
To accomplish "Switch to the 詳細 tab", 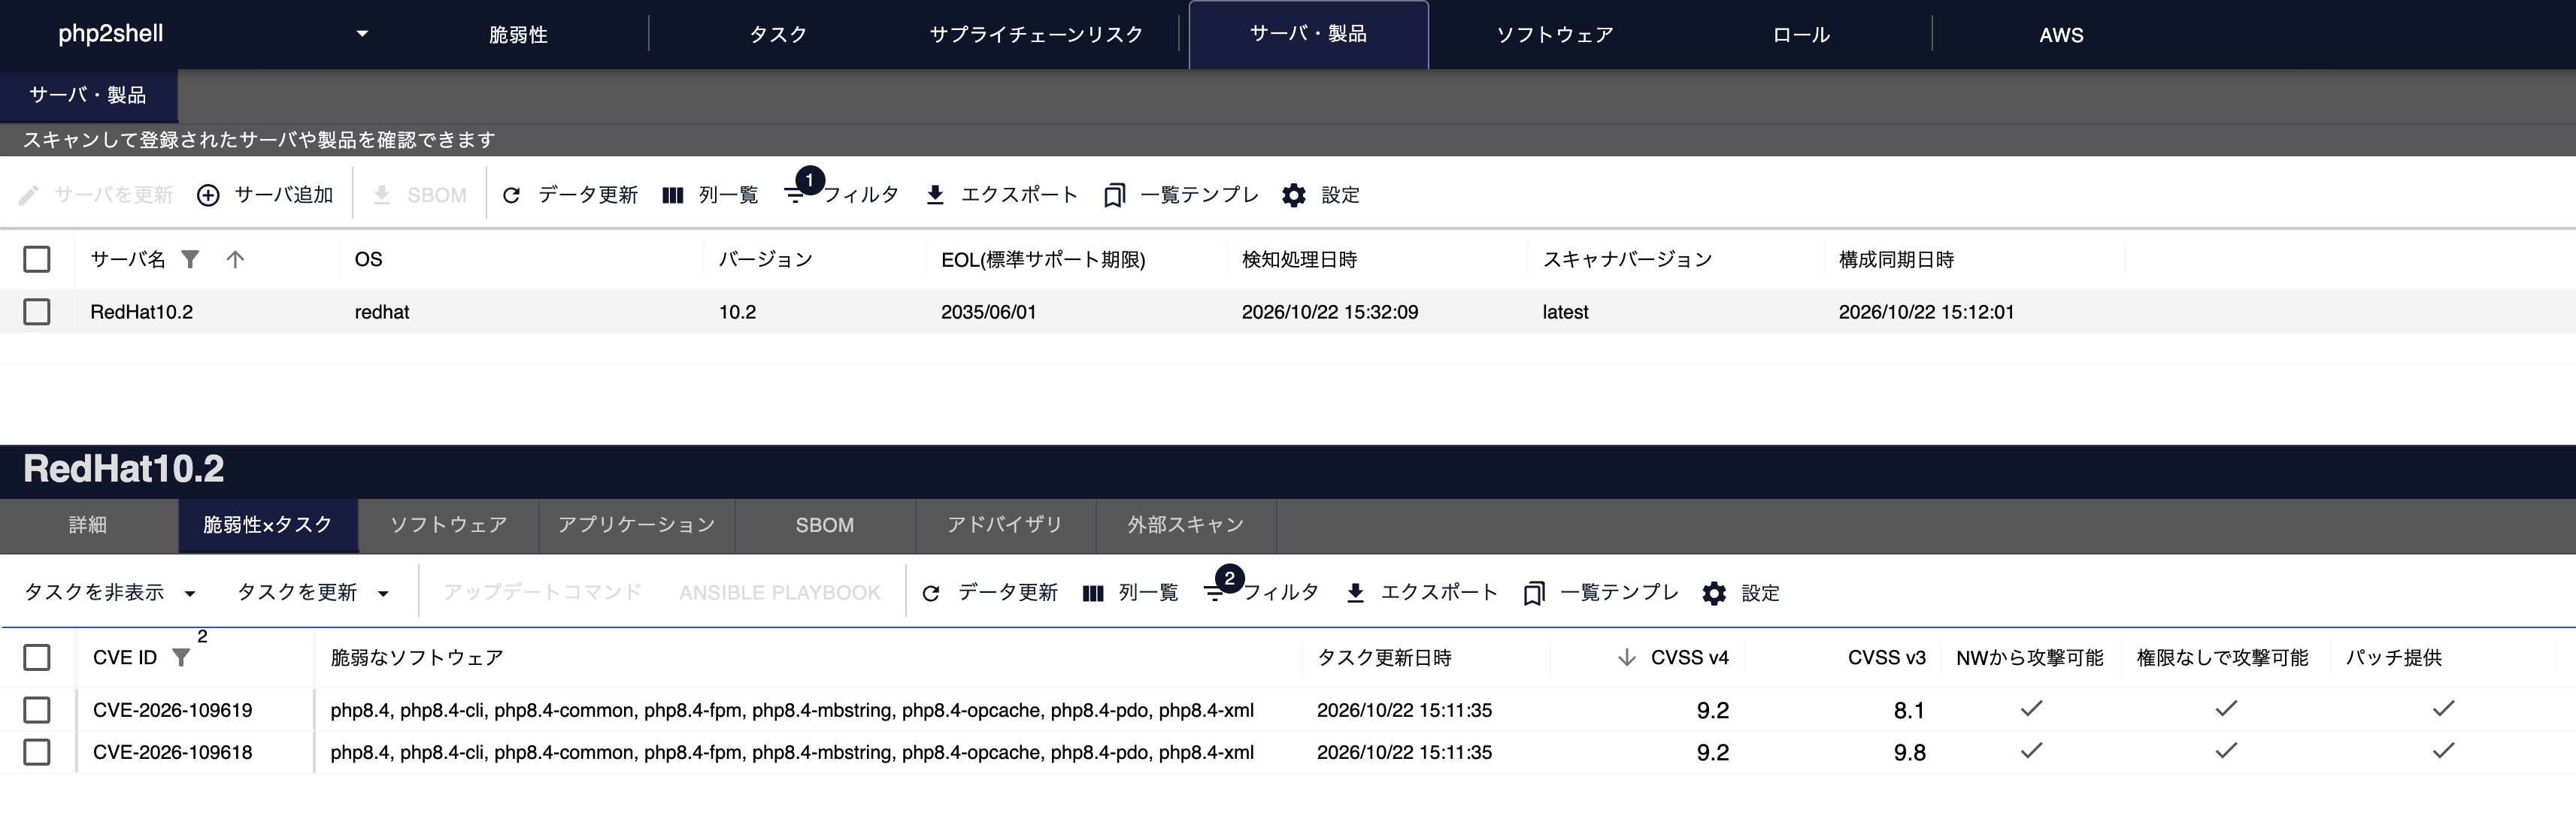I will click(x=88, y=525).
